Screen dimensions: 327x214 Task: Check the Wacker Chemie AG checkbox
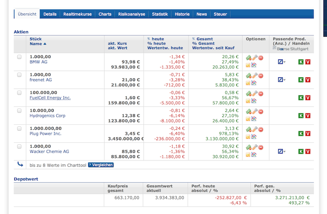point(19,146)
